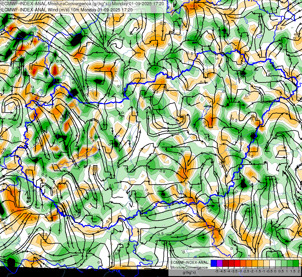
Task: Click the darkest red legend swatch
Action: click(x=225, y=263)
